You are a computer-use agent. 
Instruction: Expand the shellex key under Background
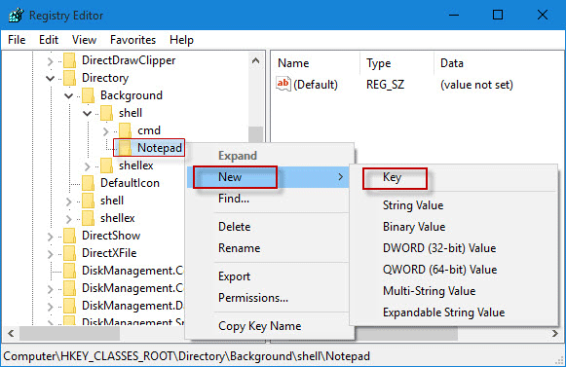[x=87, y=166]
